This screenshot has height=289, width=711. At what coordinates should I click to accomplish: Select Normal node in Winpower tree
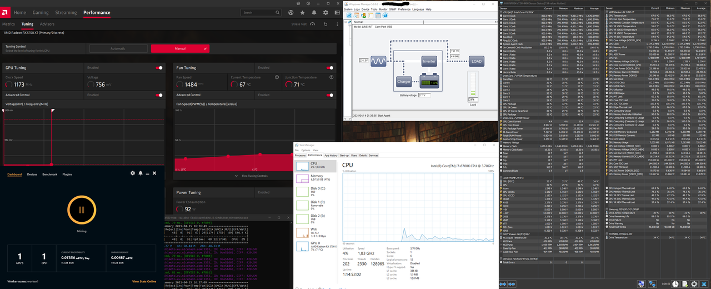[358, 22]
